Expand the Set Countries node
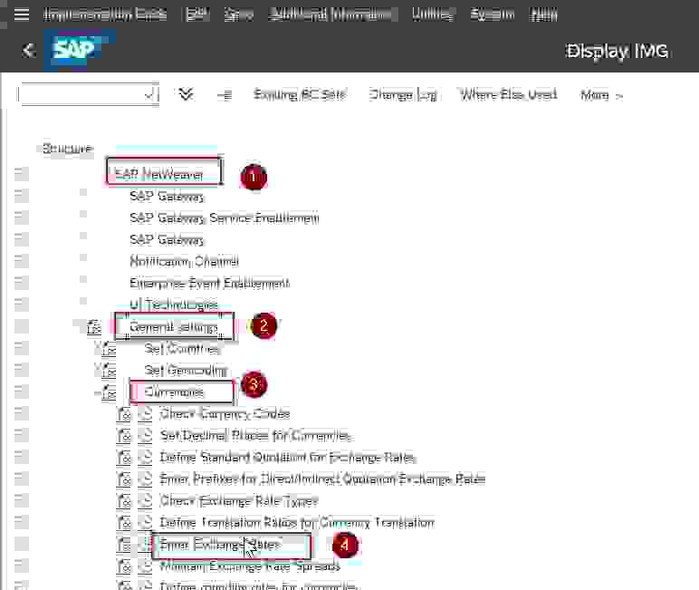This screenshot has width=699, height=590. (98, 349)
